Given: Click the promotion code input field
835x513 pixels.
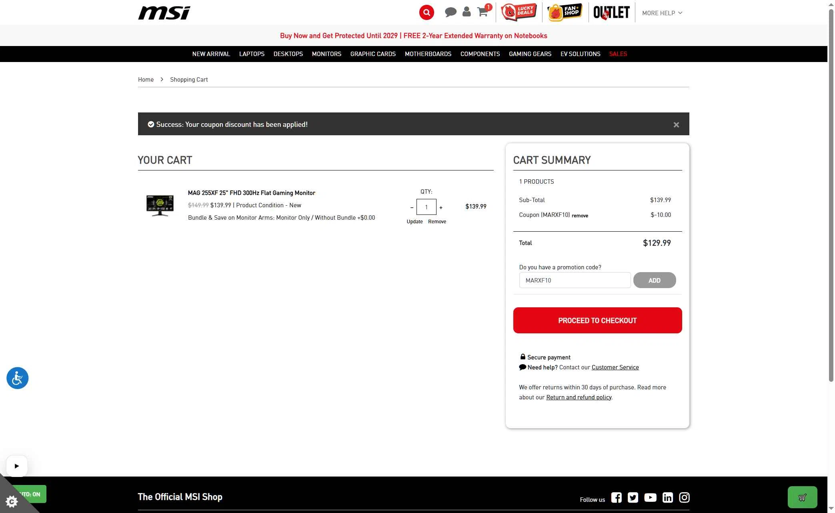Looking at the screenshot, I should 575,280.
